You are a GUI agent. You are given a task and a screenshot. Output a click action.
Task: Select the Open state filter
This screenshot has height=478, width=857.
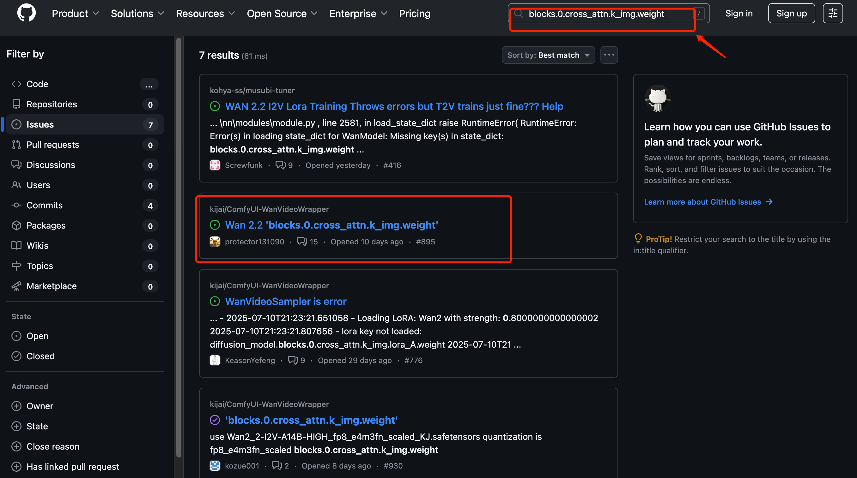pyautogui.click(x=85, y=336)
